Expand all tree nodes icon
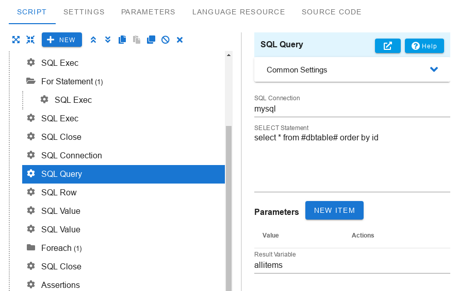The image size is (458, 291). click(16, 40)
